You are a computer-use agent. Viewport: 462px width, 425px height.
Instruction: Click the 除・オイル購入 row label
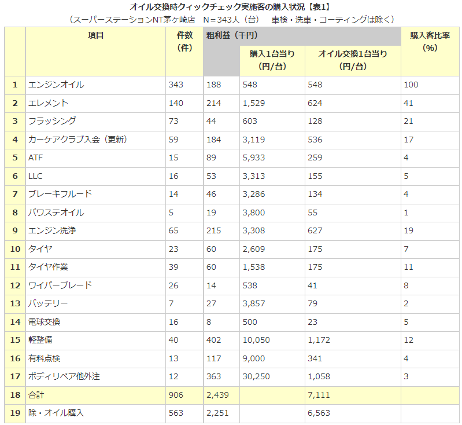(56, 413)
